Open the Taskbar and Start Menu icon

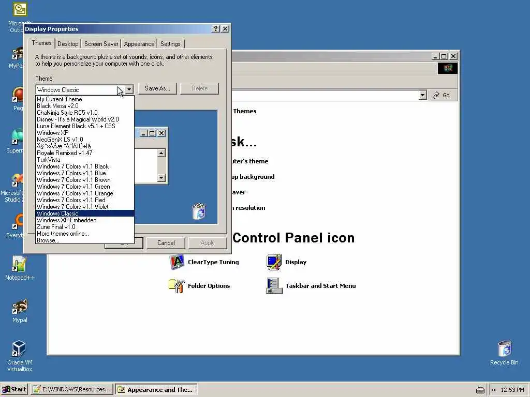pyautogui.click(x=311, y=286)
